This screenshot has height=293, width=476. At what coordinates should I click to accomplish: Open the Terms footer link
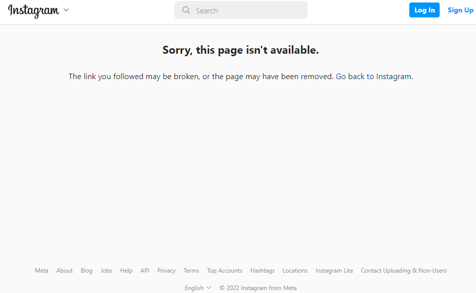pos(191,271)
